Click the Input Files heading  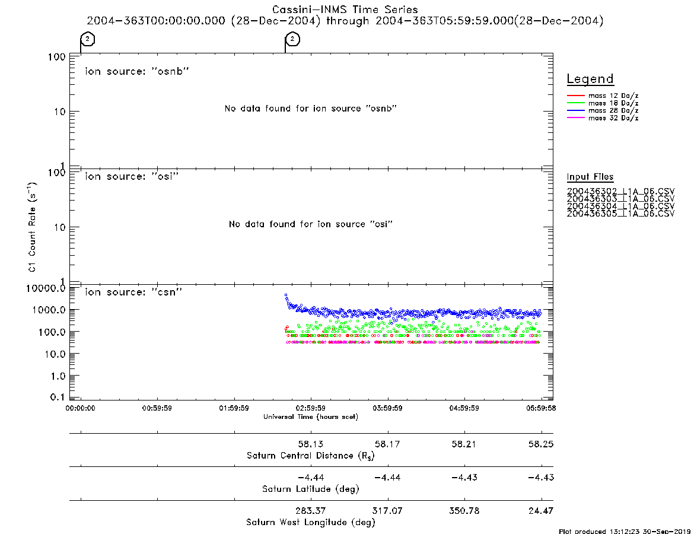pyautogui.click(x=590, y=177)
